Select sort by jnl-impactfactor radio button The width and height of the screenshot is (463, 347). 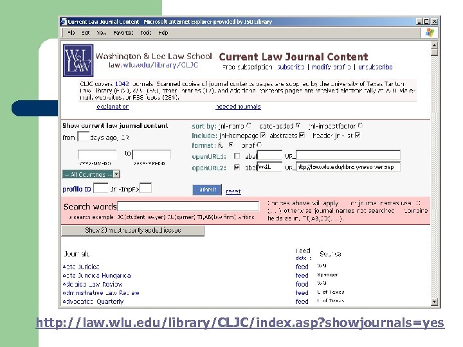point(360,125)
